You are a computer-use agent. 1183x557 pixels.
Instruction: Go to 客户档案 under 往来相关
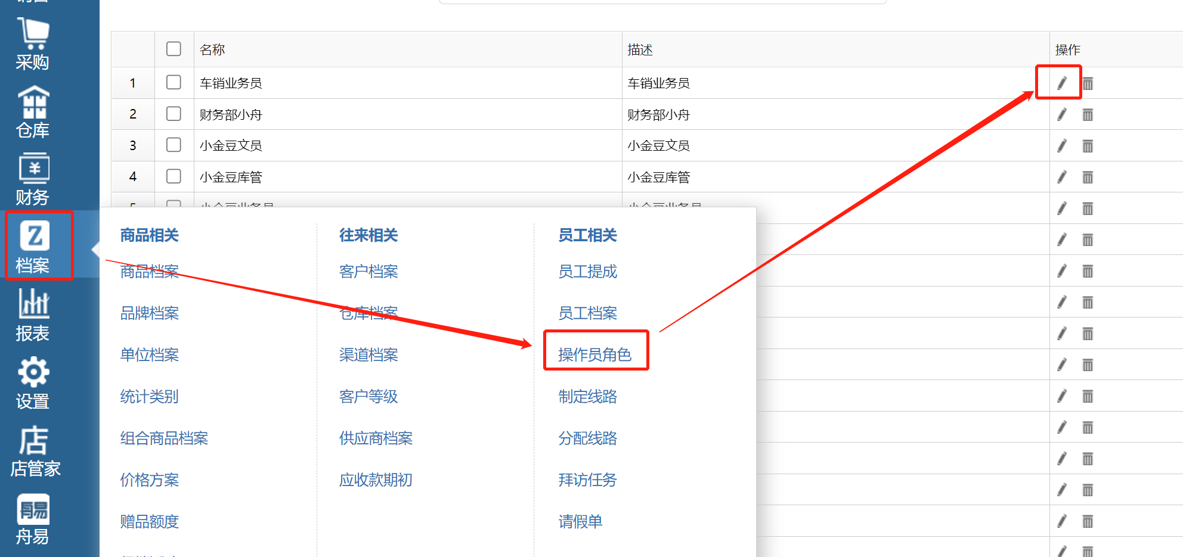[x=368, y=272]
